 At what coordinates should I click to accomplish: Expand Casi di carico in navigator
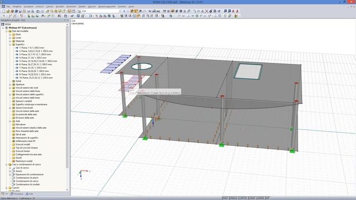point(10,168)
